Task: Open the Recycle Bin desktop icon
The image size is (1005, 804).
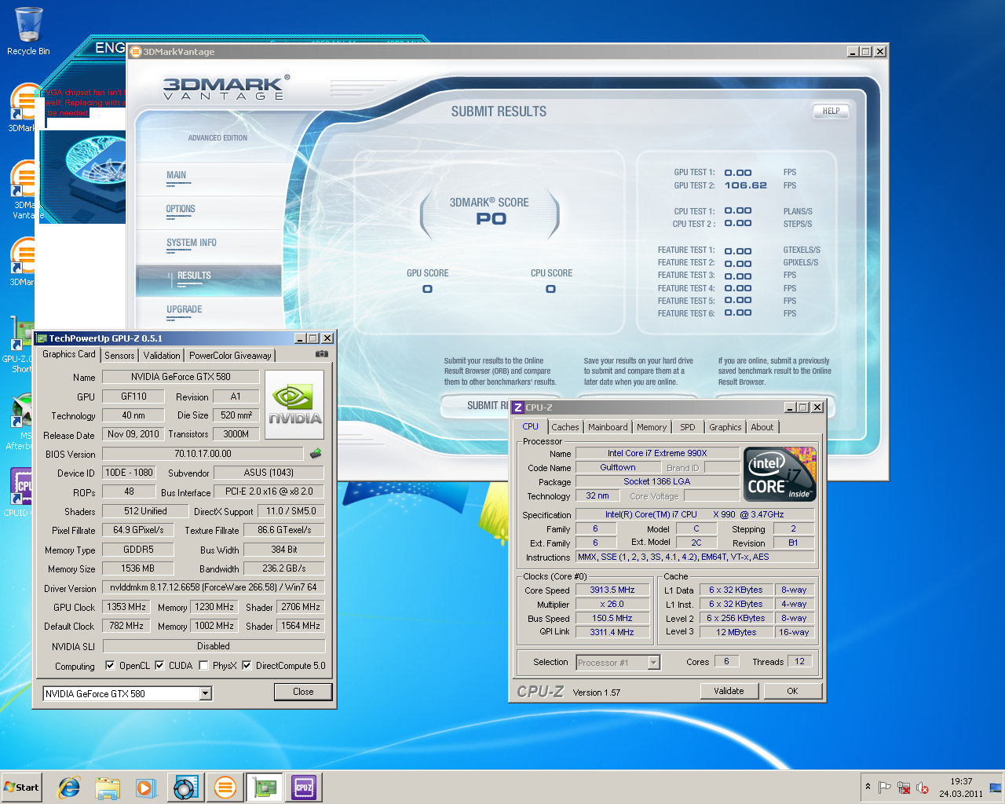Action: coord(28,31)
